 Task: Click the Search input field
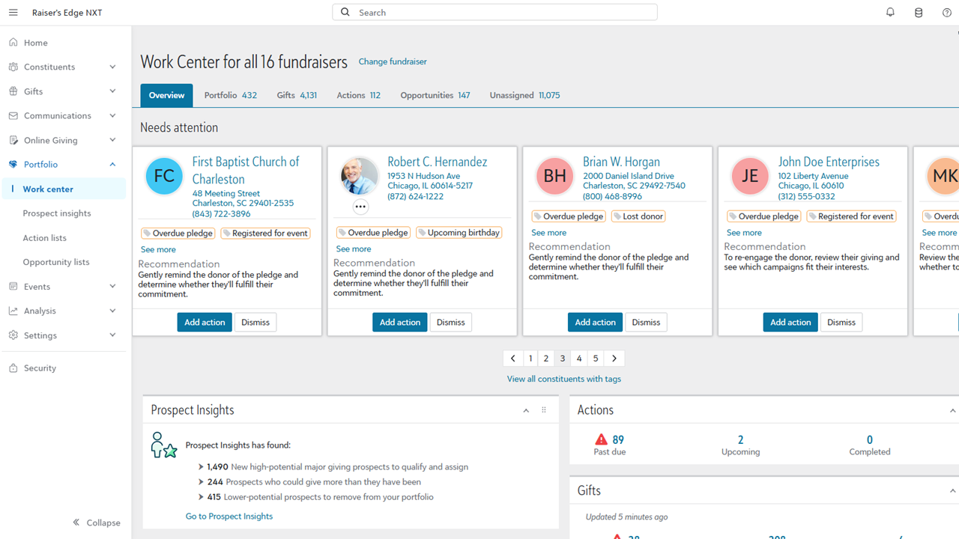point(502,13)
